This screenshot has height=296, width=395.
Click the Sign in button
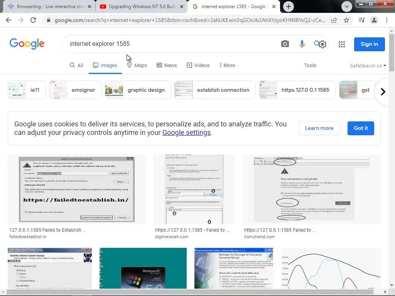[369, 44]
